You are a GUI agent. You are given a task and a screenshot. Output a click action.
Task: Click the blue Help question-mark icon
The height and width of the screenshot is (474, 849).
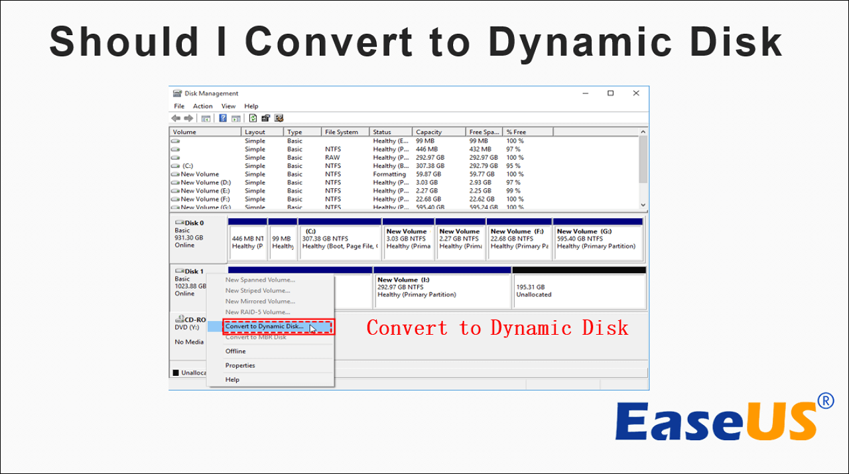click(223, 118)
